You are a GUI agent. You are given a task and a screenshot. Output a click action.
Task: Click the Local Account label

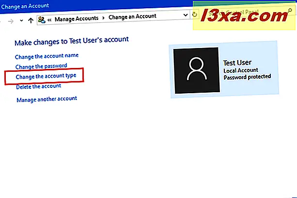(x=241, y=70)
